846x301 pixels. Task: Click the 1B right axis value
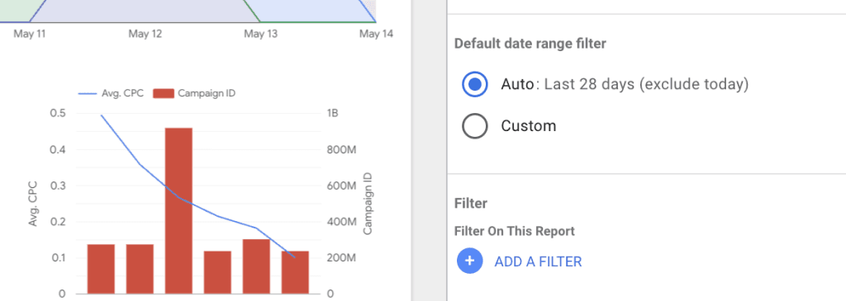332,113
